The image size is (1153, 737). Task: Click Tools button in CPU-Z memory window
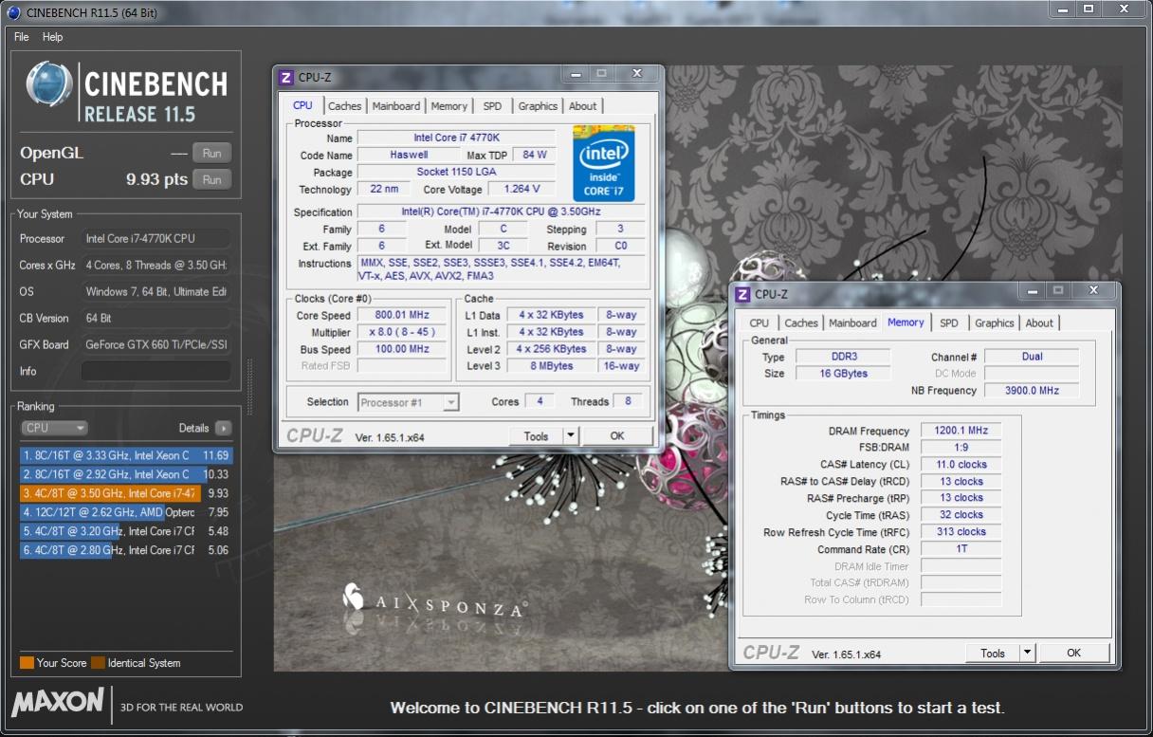[x=993, y=653]
